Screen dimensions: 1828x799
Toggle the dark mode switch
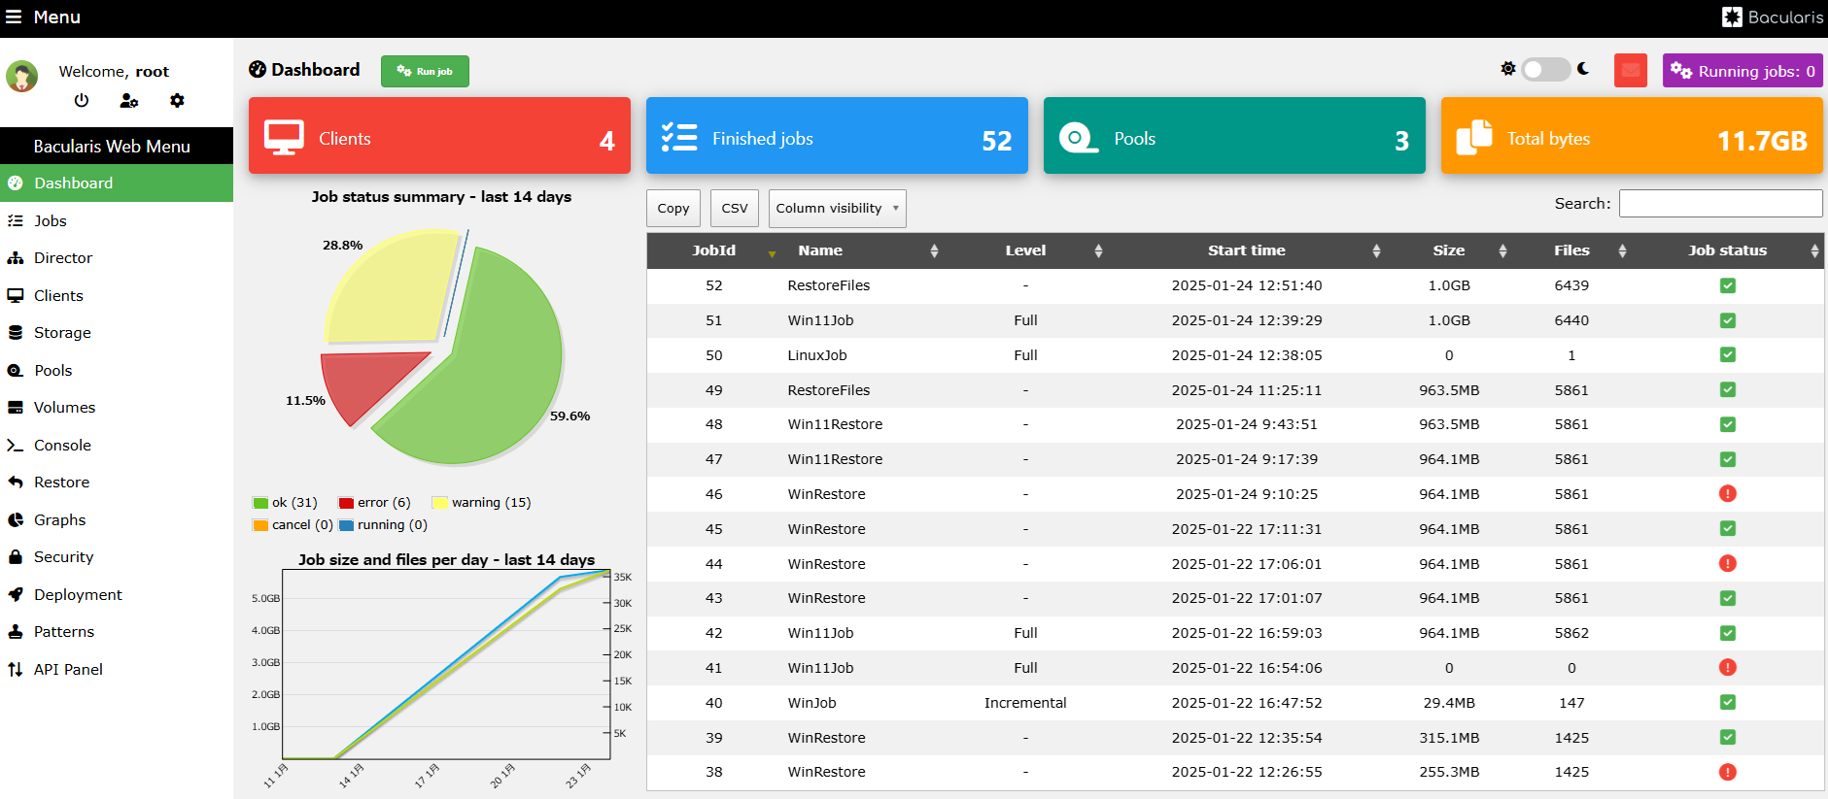click(x=1545, y=70)
